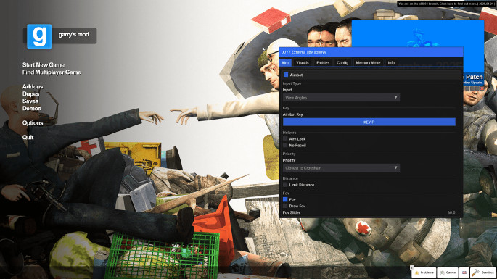Enable the No Recoil checkbox
Viewport: 497px width, 279px height.
(285, 145)
